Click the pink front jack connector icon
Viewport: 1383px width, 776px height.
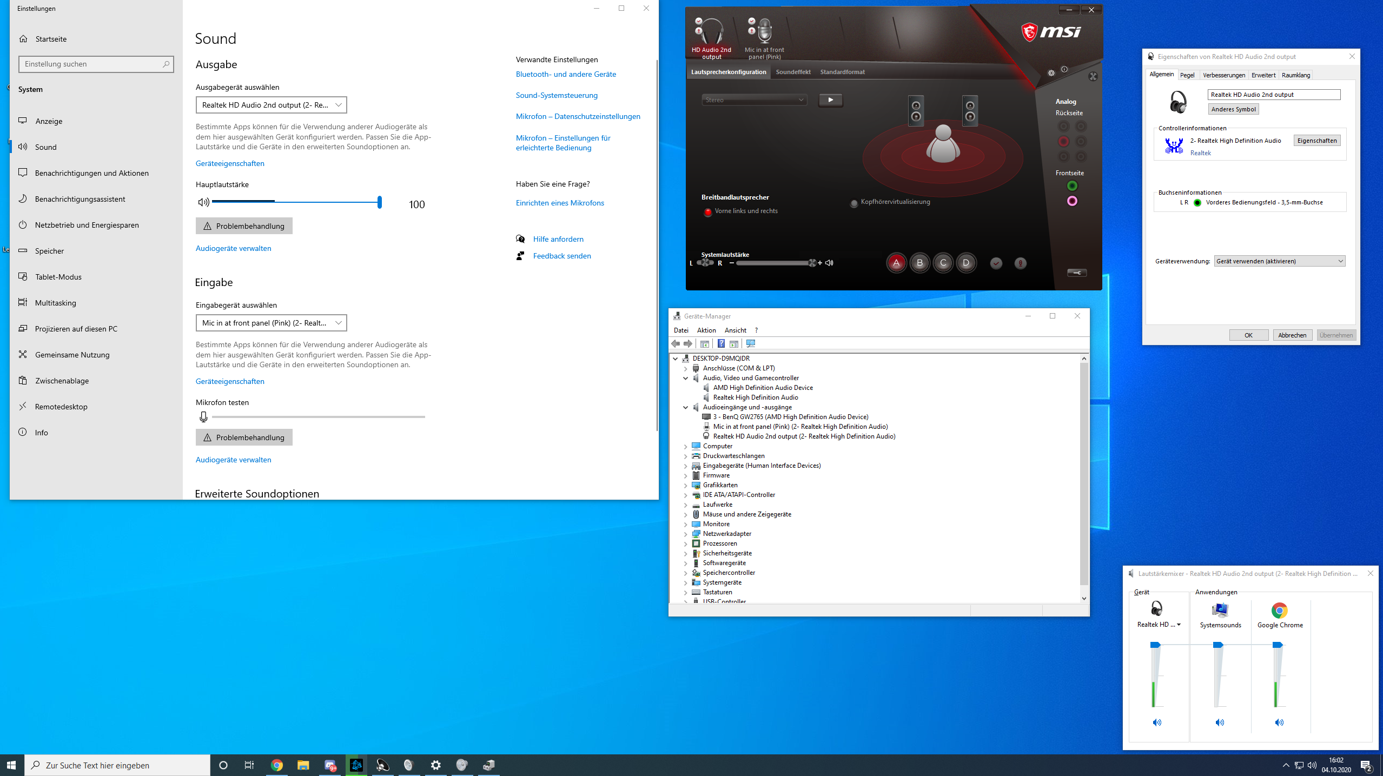1072,201
